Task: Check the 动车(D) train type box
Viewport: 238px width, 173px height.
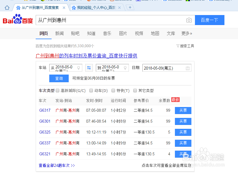Action: click(x=91, y=90)
